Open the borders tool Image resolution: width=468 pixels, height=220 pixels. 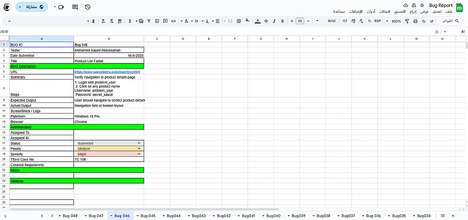(239, 21)
